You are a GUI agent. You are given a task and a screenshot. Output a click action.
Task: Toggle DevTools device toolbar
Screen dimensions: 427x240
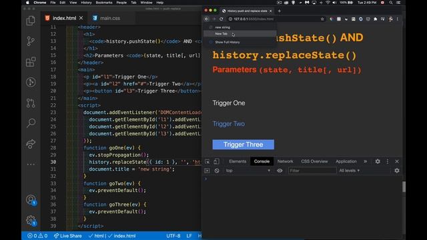(x=216, y=161)
